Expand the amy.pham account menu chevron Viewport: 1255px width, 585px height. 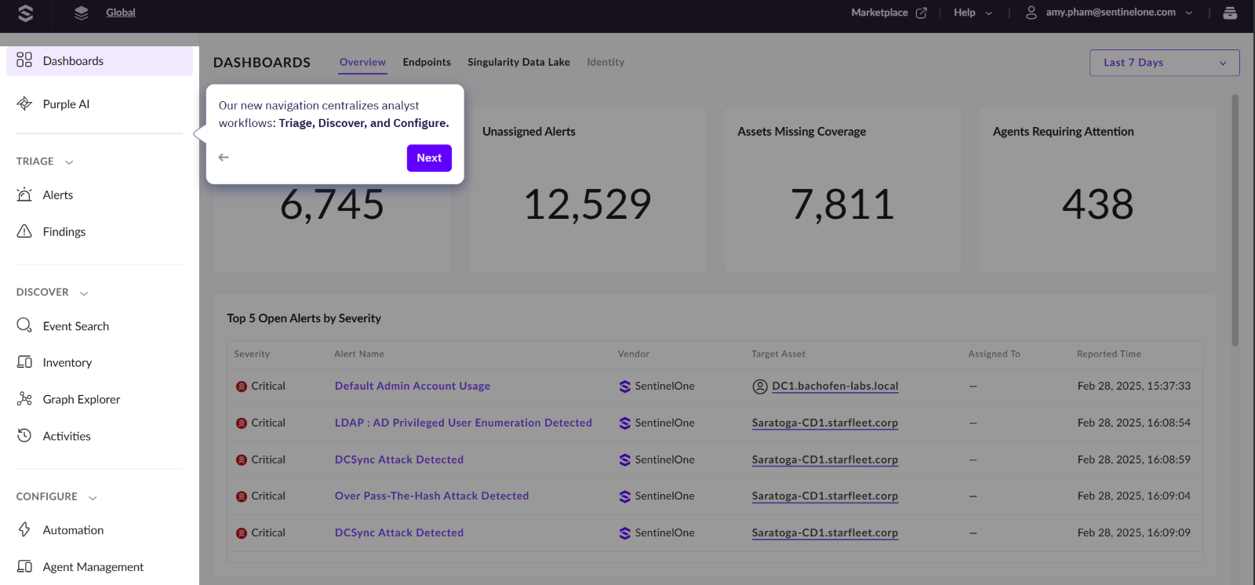click(x=1189, y=13)
